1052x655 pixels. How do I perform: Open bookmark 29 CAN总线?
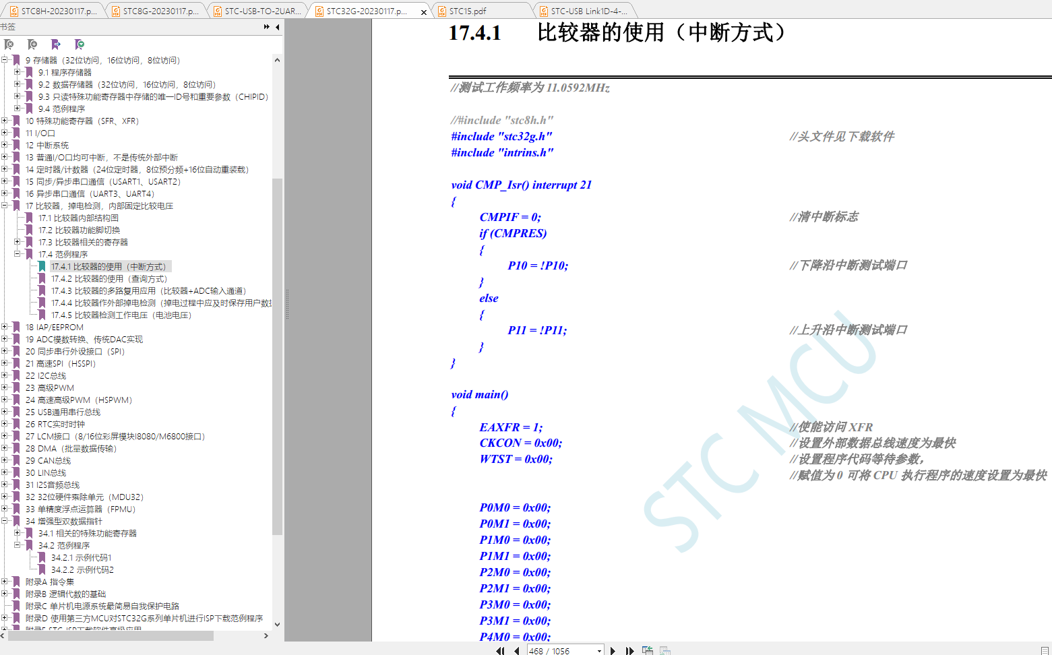click(48, 460)
